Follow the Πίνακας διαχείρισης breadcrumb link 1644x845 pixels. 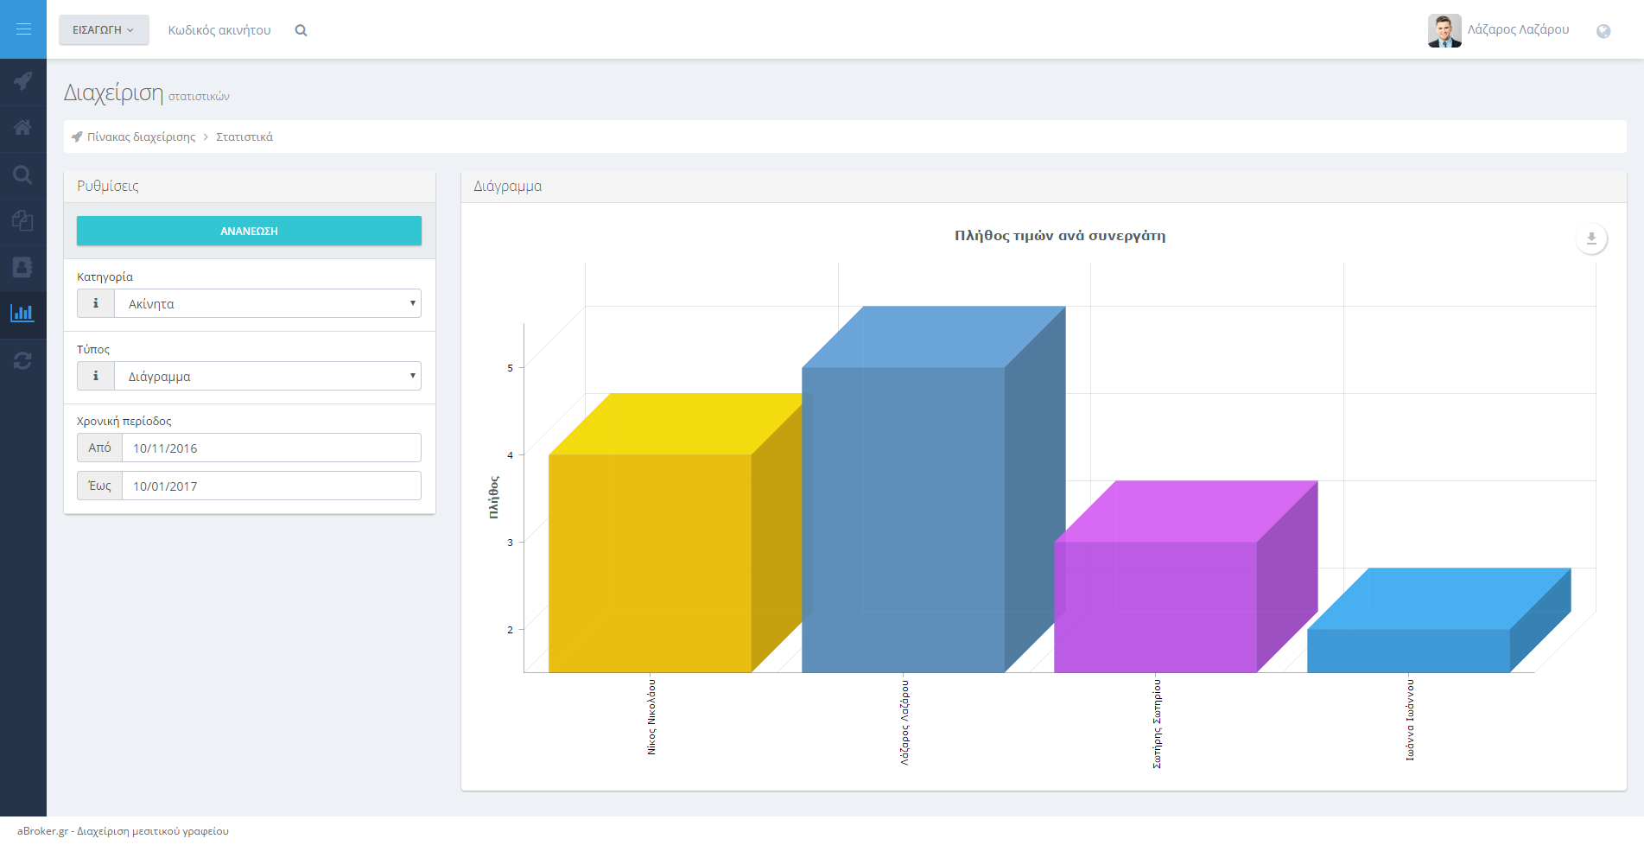coord(141,137)
